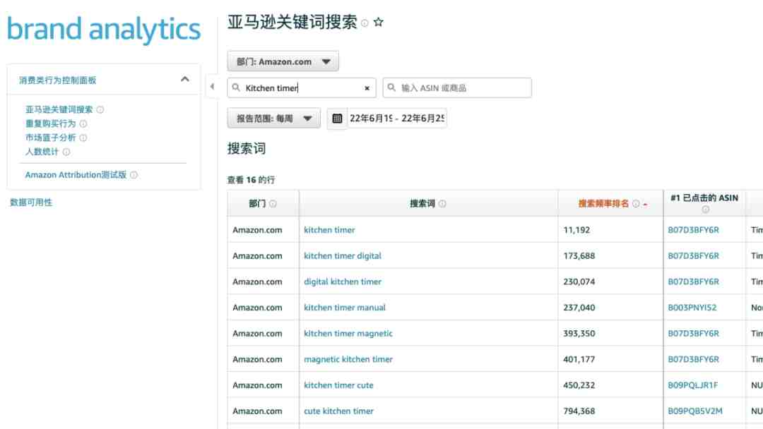Open the calendar date picker icon
Viewport: 763px width, 429px height.
point(337,118)
